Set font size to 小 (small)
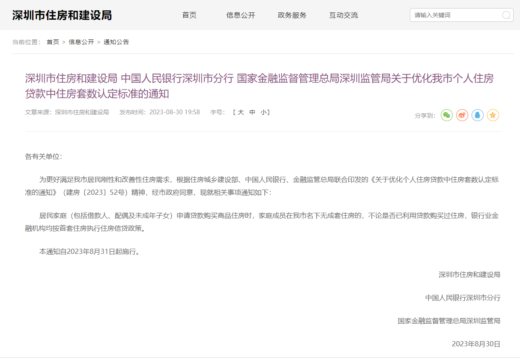This screenshot has width=520, height=360. point(263,112)
